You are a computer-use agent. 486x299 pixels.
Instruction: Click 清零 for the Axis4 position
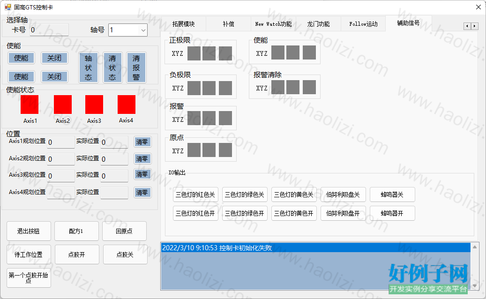142,193
